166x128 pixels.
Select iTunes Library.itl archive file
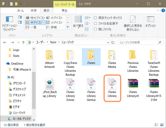point(133,88)
